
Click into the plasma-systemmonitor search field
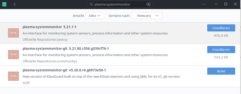[119, 5]
